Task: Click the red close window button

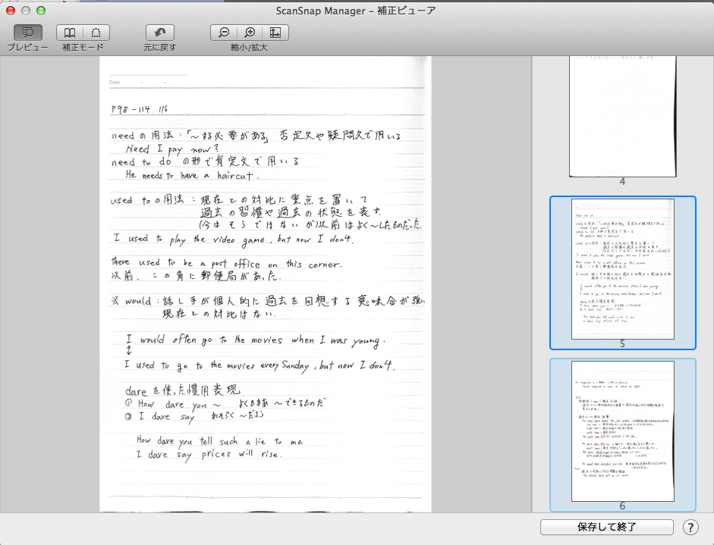Action: point(11,11)
